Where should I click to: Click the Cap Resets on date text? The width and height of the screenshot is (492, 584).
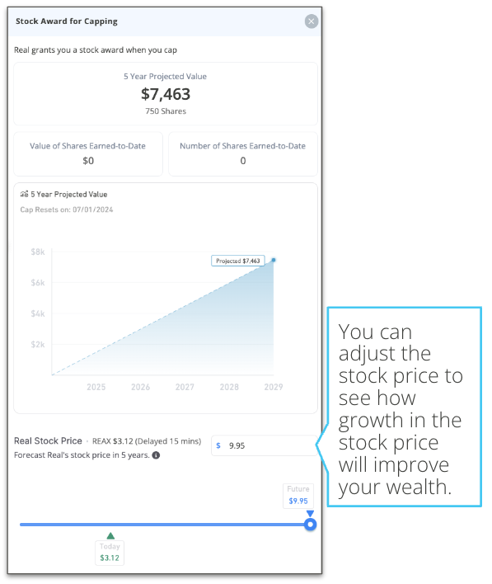point(67,210)
